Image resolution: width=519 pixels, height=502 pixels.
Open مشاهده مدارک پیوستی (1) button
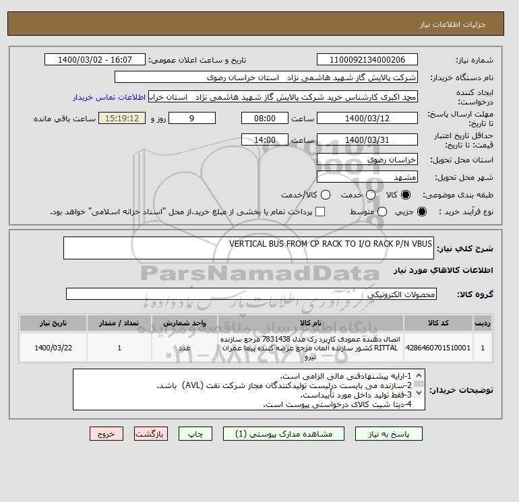[x=284, y=434]
